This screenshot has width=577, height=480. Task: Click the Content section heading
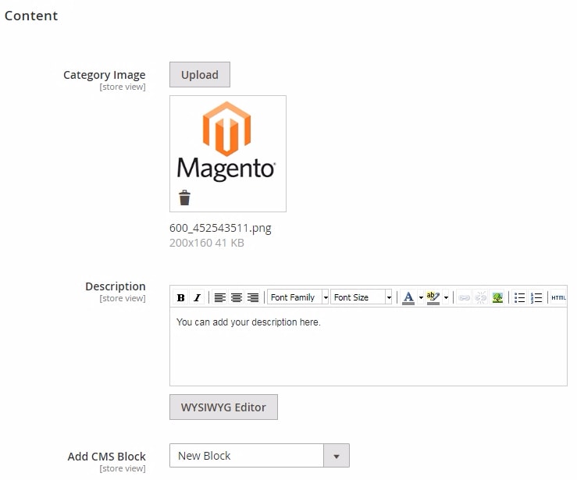pos(31,16)
